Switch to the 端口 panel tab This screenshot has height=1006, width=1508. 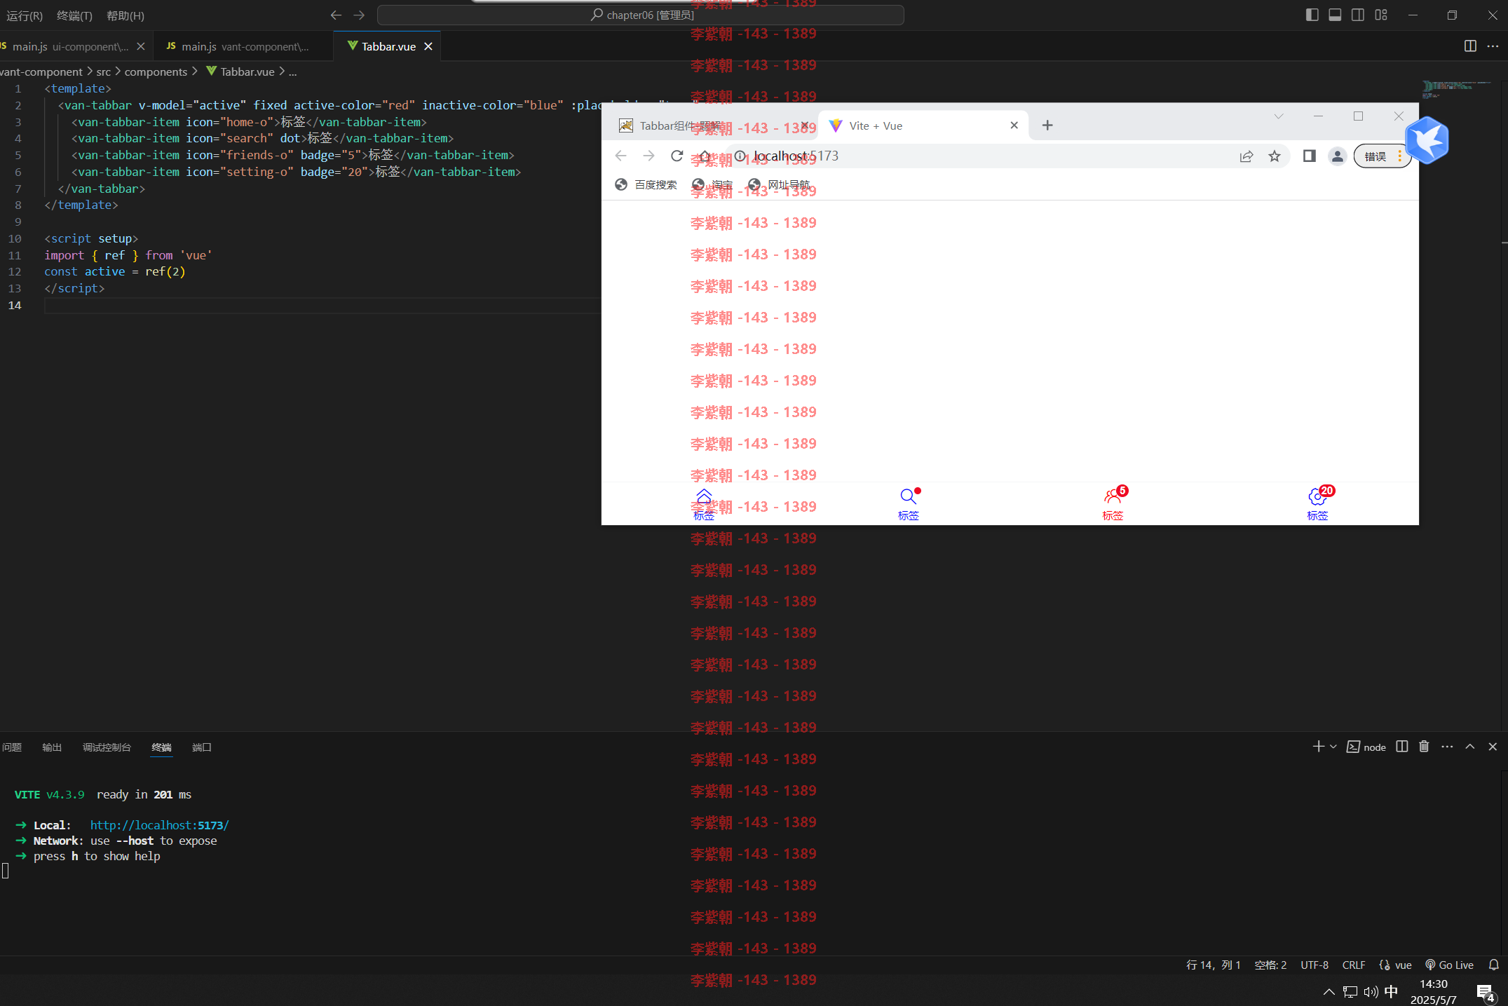(202, 747)
